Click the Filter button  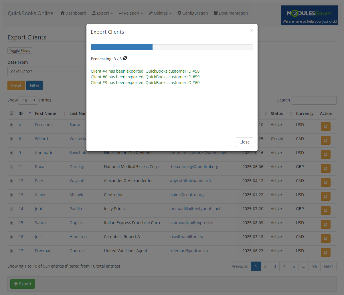pyautogui.click(x=34, y=85)
